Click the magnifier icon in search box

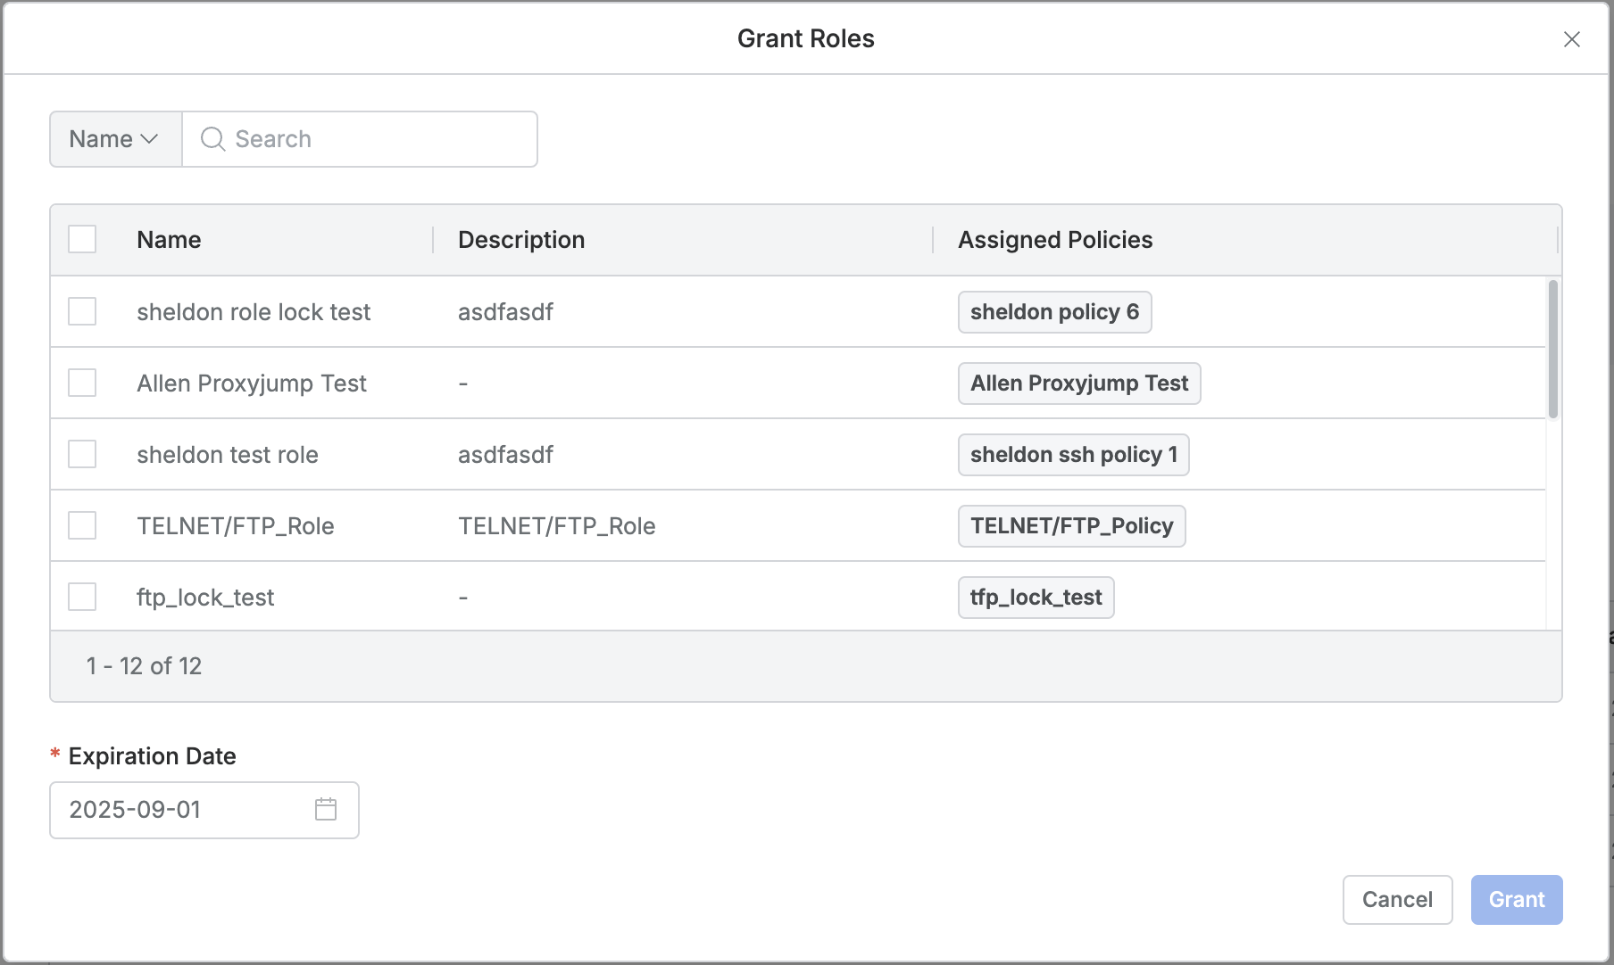[x=212, y=139]
